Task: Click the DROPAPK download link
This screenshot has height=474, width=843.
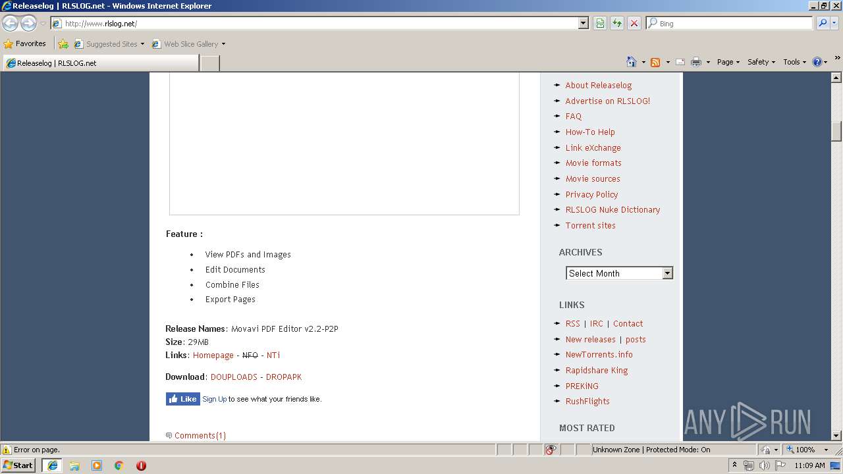Action: [284, 377]
